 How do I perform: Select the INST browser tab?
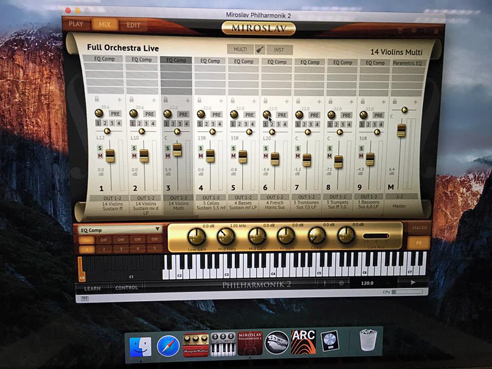click(279, 50)
